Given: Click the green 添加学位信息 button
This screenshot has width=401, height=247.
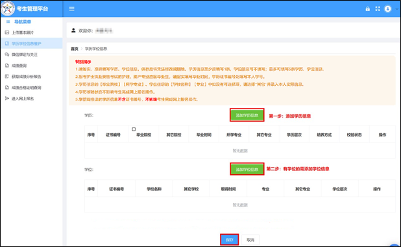Looking at the screenshot, I should pos(247,169).
